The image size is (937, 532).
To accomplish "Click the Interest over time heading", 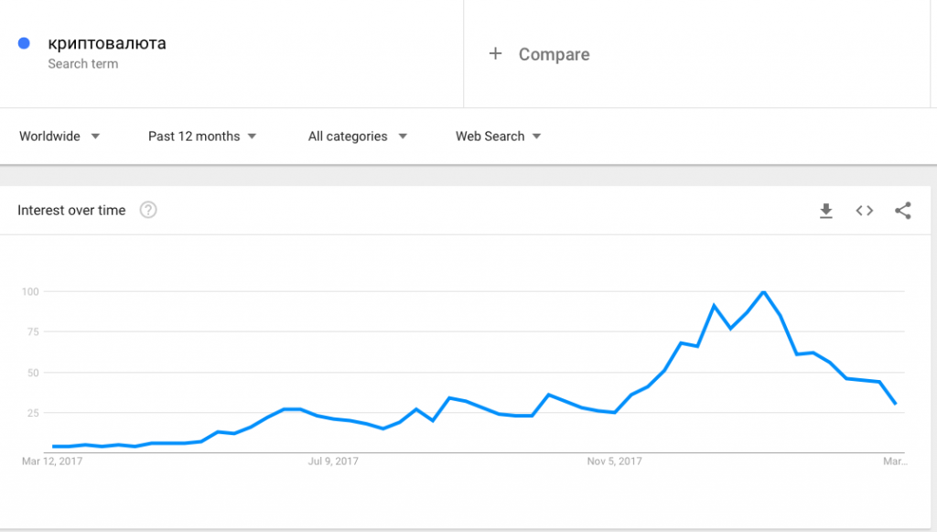I will click(71, 211).
